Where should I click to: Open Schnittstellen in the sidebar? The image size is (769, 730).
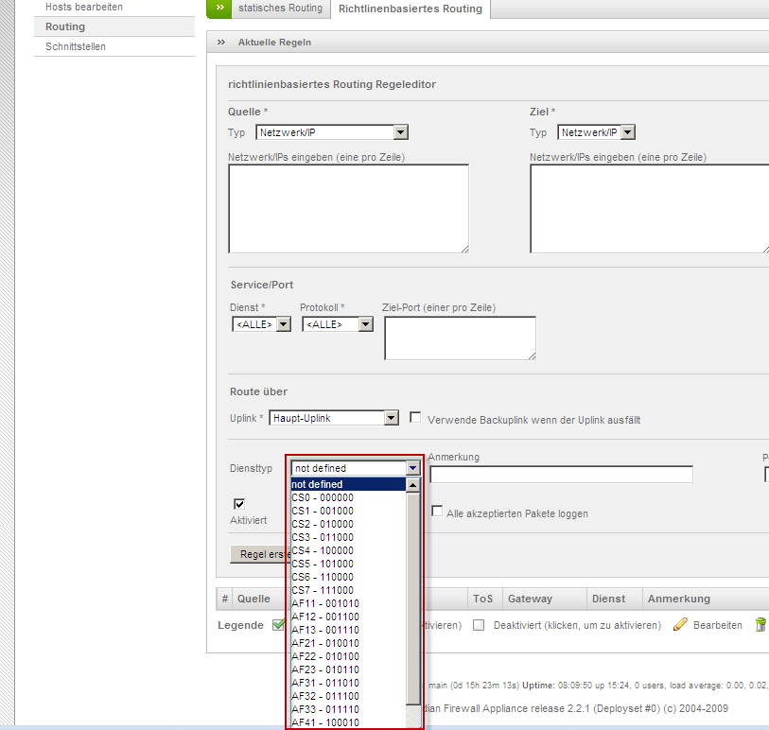76,46
